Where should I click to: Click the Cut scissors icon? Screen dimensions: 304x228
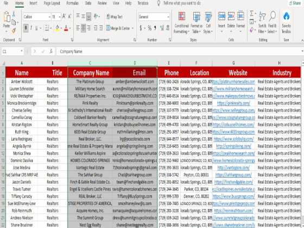click(14, 14)
